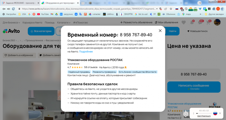Switch to the 'Задание №2919440' browser tab

[20, 3]
